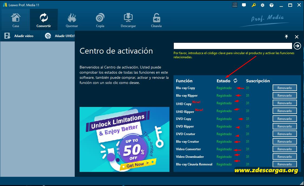Click Renovarlo for Blu-ray Creator

(x=285, y=141)
